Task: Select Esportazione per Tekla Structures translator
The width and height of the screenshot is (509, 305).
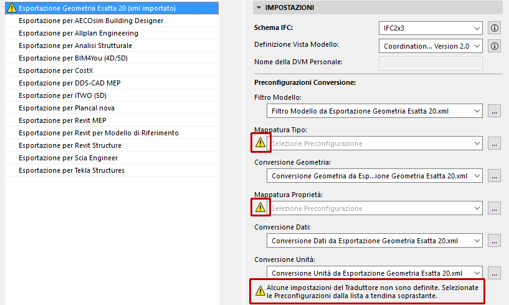Action: 72,170
